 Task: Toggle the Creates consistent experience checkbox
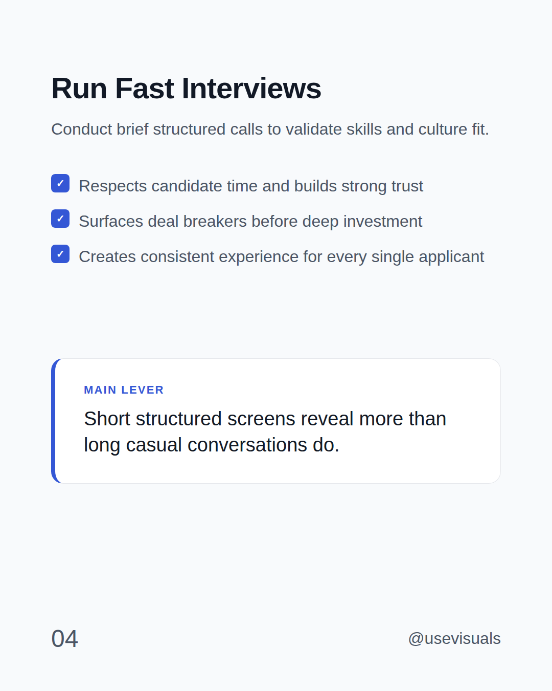coord(60,254)
